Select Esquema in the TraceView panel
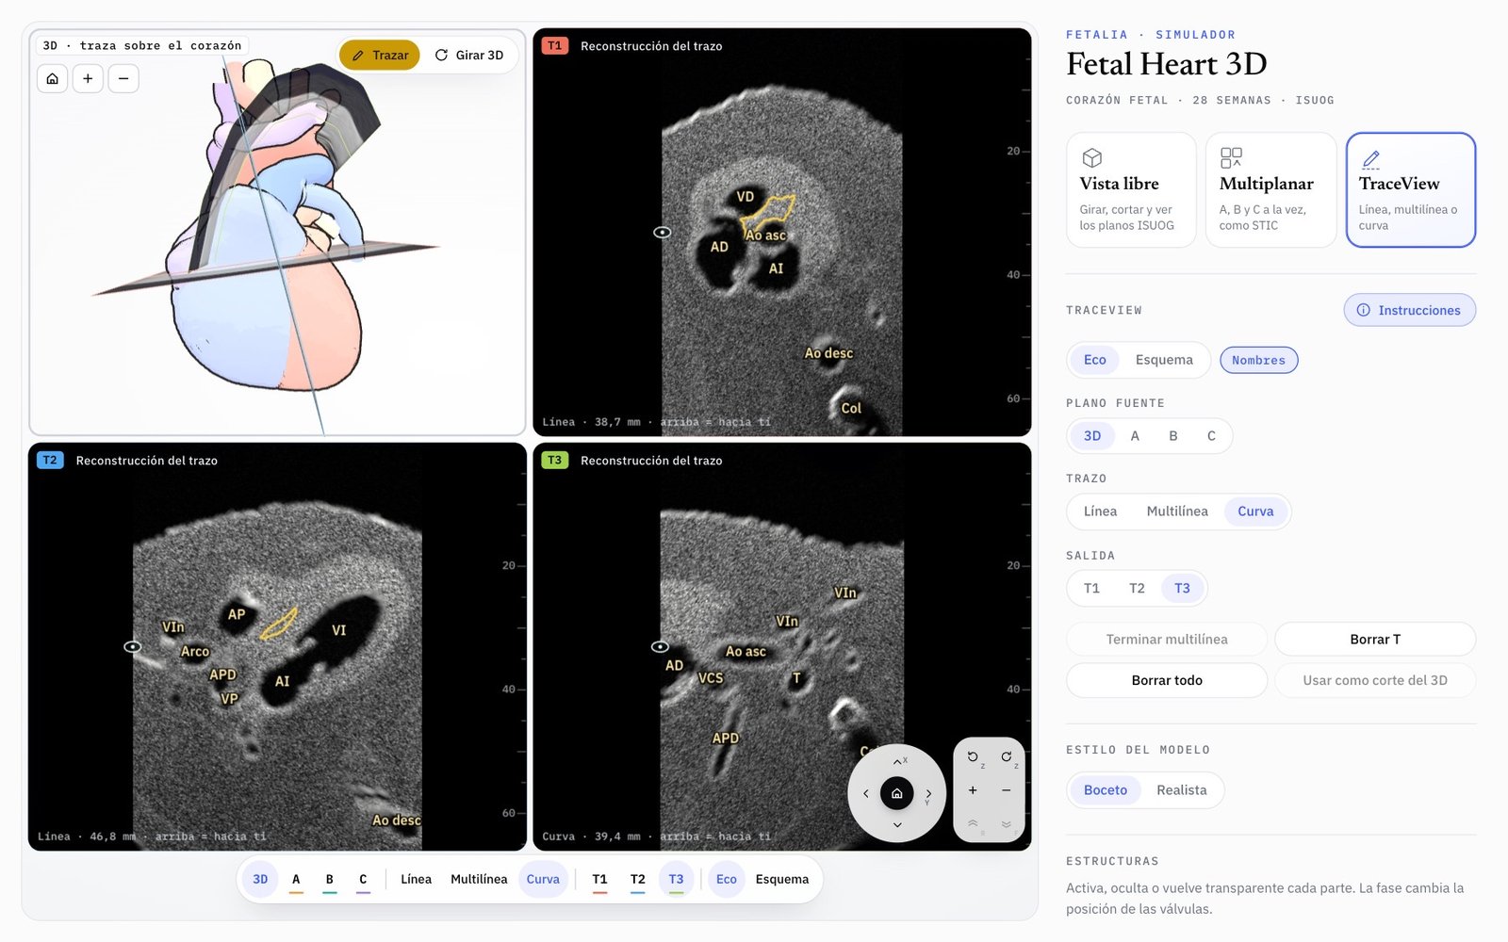1508x942 pixels. 1164,360
